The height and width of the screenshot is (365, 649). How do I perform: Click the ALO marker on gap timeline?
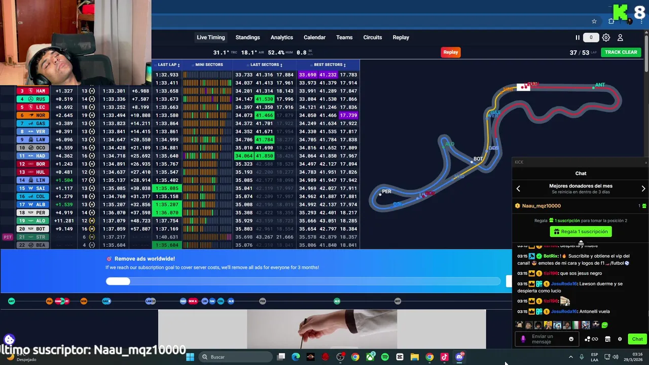(x=337, y=301)
